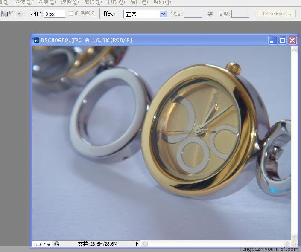This screenshot has height=252, width=301.
Task: Open the status bar options arrow menu
Action: pos(137,244)
